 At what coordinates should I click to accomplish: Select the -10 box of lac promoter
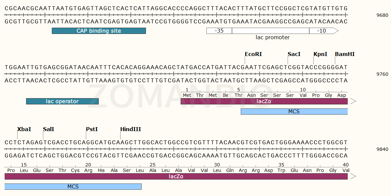[x=321, y=31]
